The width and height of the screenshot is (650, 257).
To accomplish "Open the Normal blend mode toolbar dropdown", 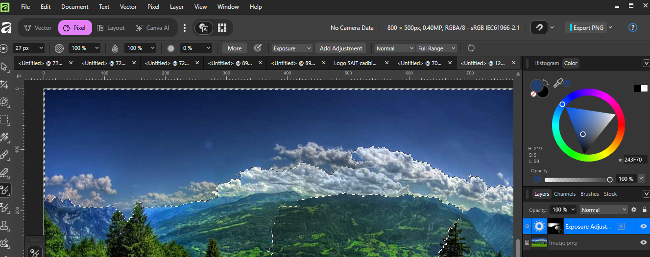I will pyautogui.click(x=395, y=48).
